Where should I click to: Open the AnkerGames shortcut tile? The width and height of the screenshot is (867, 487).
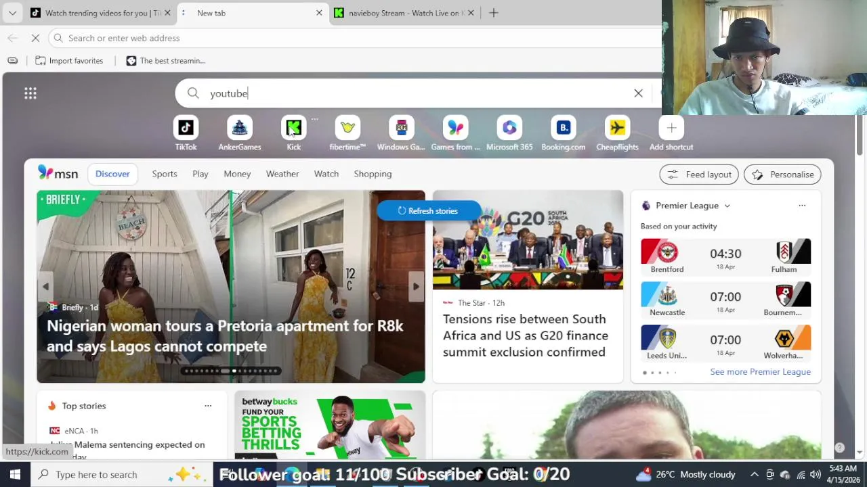[x=239, y=133]
